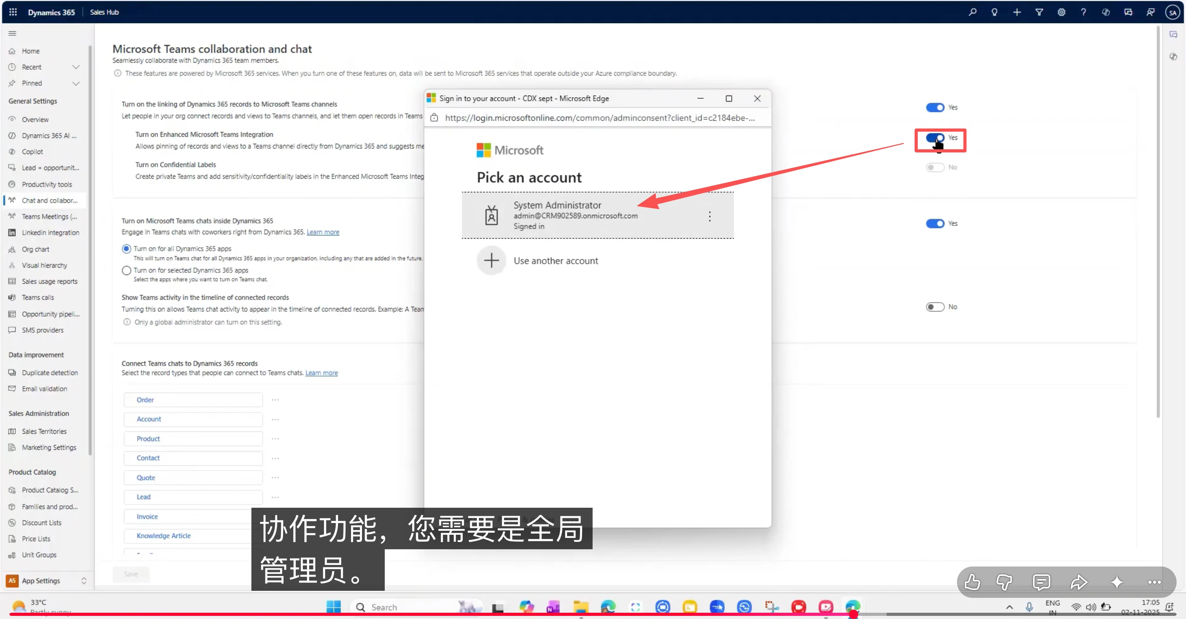This screenshot has height=619, width=1186.
Task: Click the microphone icon in the system tray
Action: coord(1030,607)
